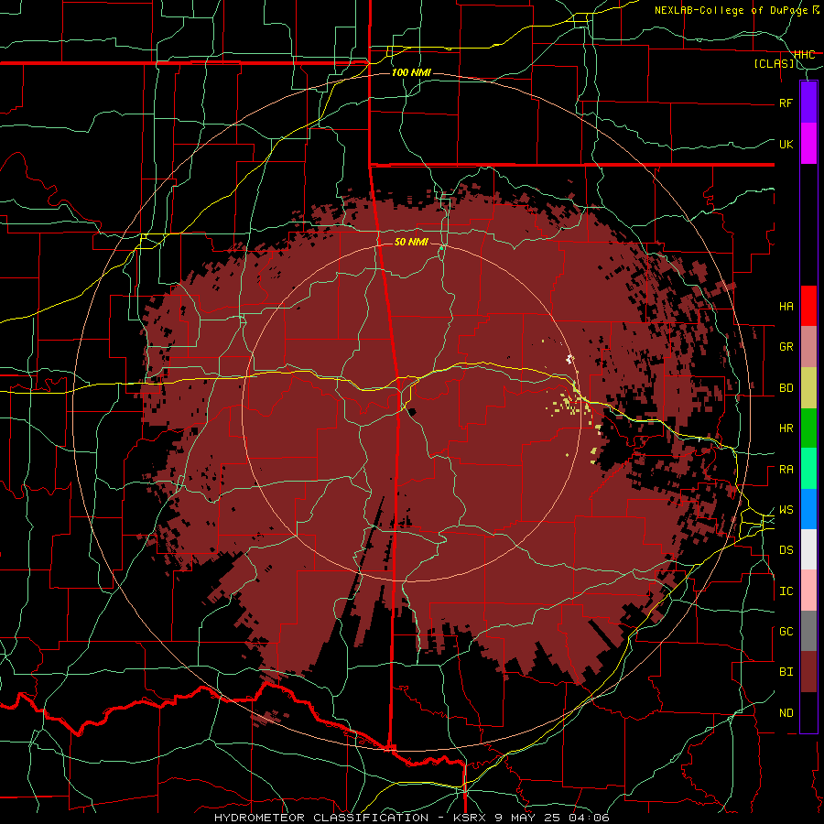Click the NEXLAB-College of DuPage title text
The height and width of the screenshot is (824, 824).
point(732,10)
